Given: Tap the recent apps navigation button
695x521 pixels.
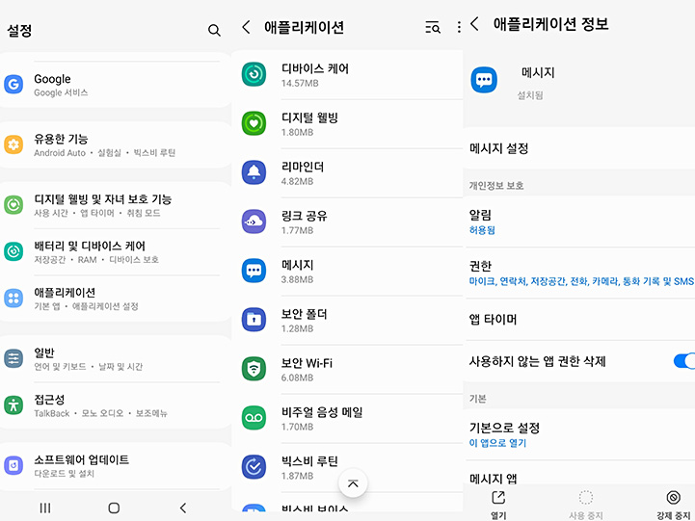Looking at the screenshot, I should (x=45, y=508).
